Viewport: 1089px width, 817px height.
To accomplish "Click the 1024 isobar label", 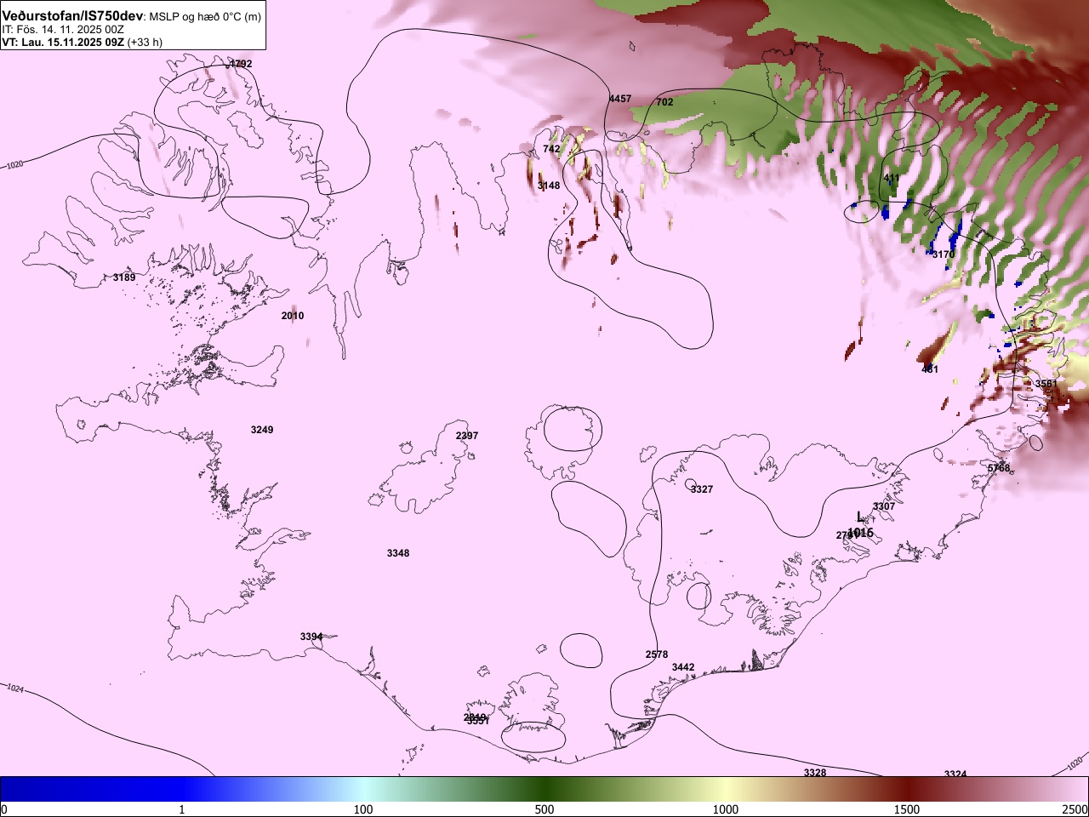I will tap(15, 688).
